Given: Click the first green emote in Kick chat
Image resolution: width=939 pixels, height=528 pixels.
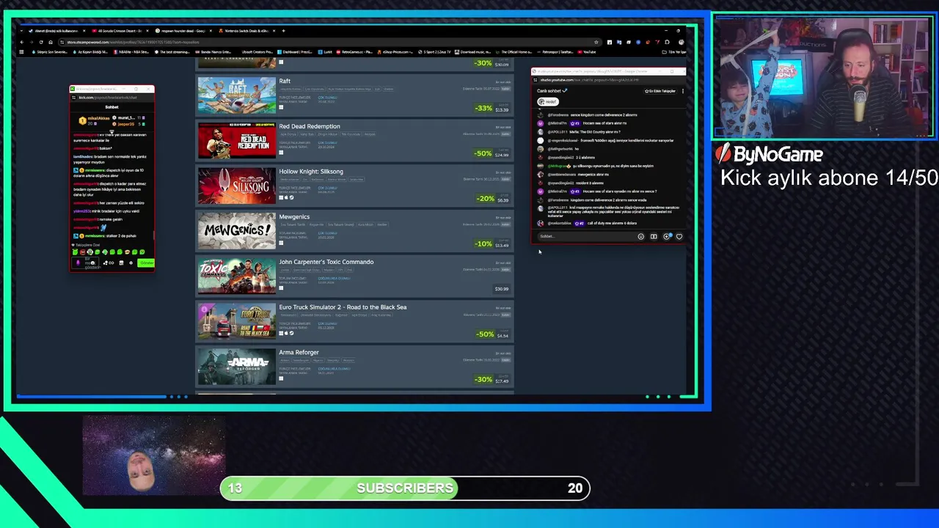Looking at the screenshot, I should tap(75, 252).
